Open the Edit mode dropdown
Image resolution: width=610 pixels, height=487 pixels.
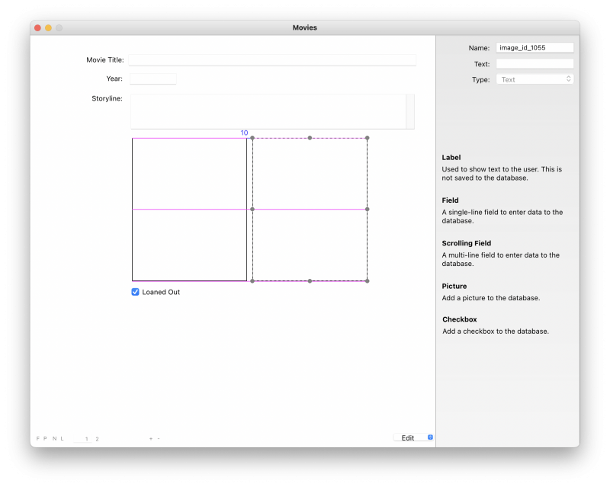413,437
